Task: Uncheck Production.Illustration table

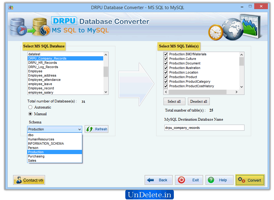Action: pos(166,68)
